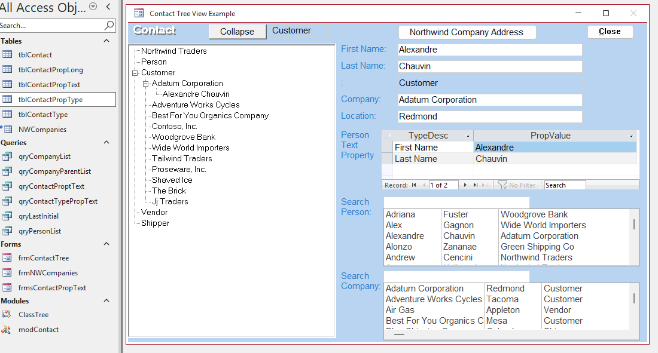Open the modContact module icon
The height and width of the screenshot is (353, 658).
7,330
